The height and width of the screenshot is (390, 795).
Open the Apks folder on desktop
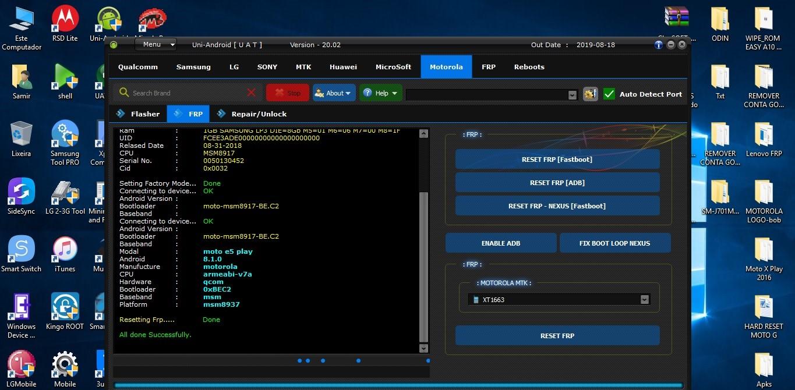[764, 369]
